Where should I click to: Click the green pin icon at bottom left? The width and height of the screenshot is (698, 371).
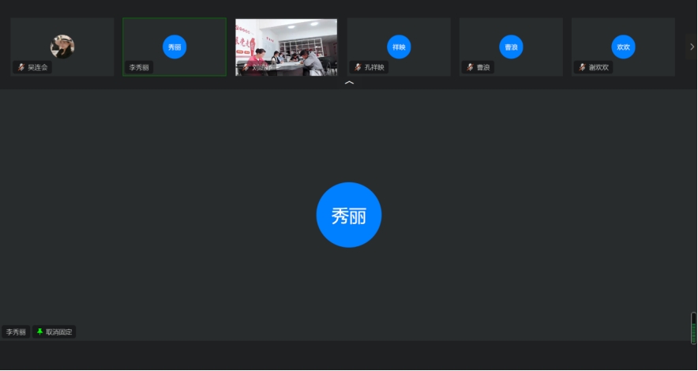click(x=39, y=332)
